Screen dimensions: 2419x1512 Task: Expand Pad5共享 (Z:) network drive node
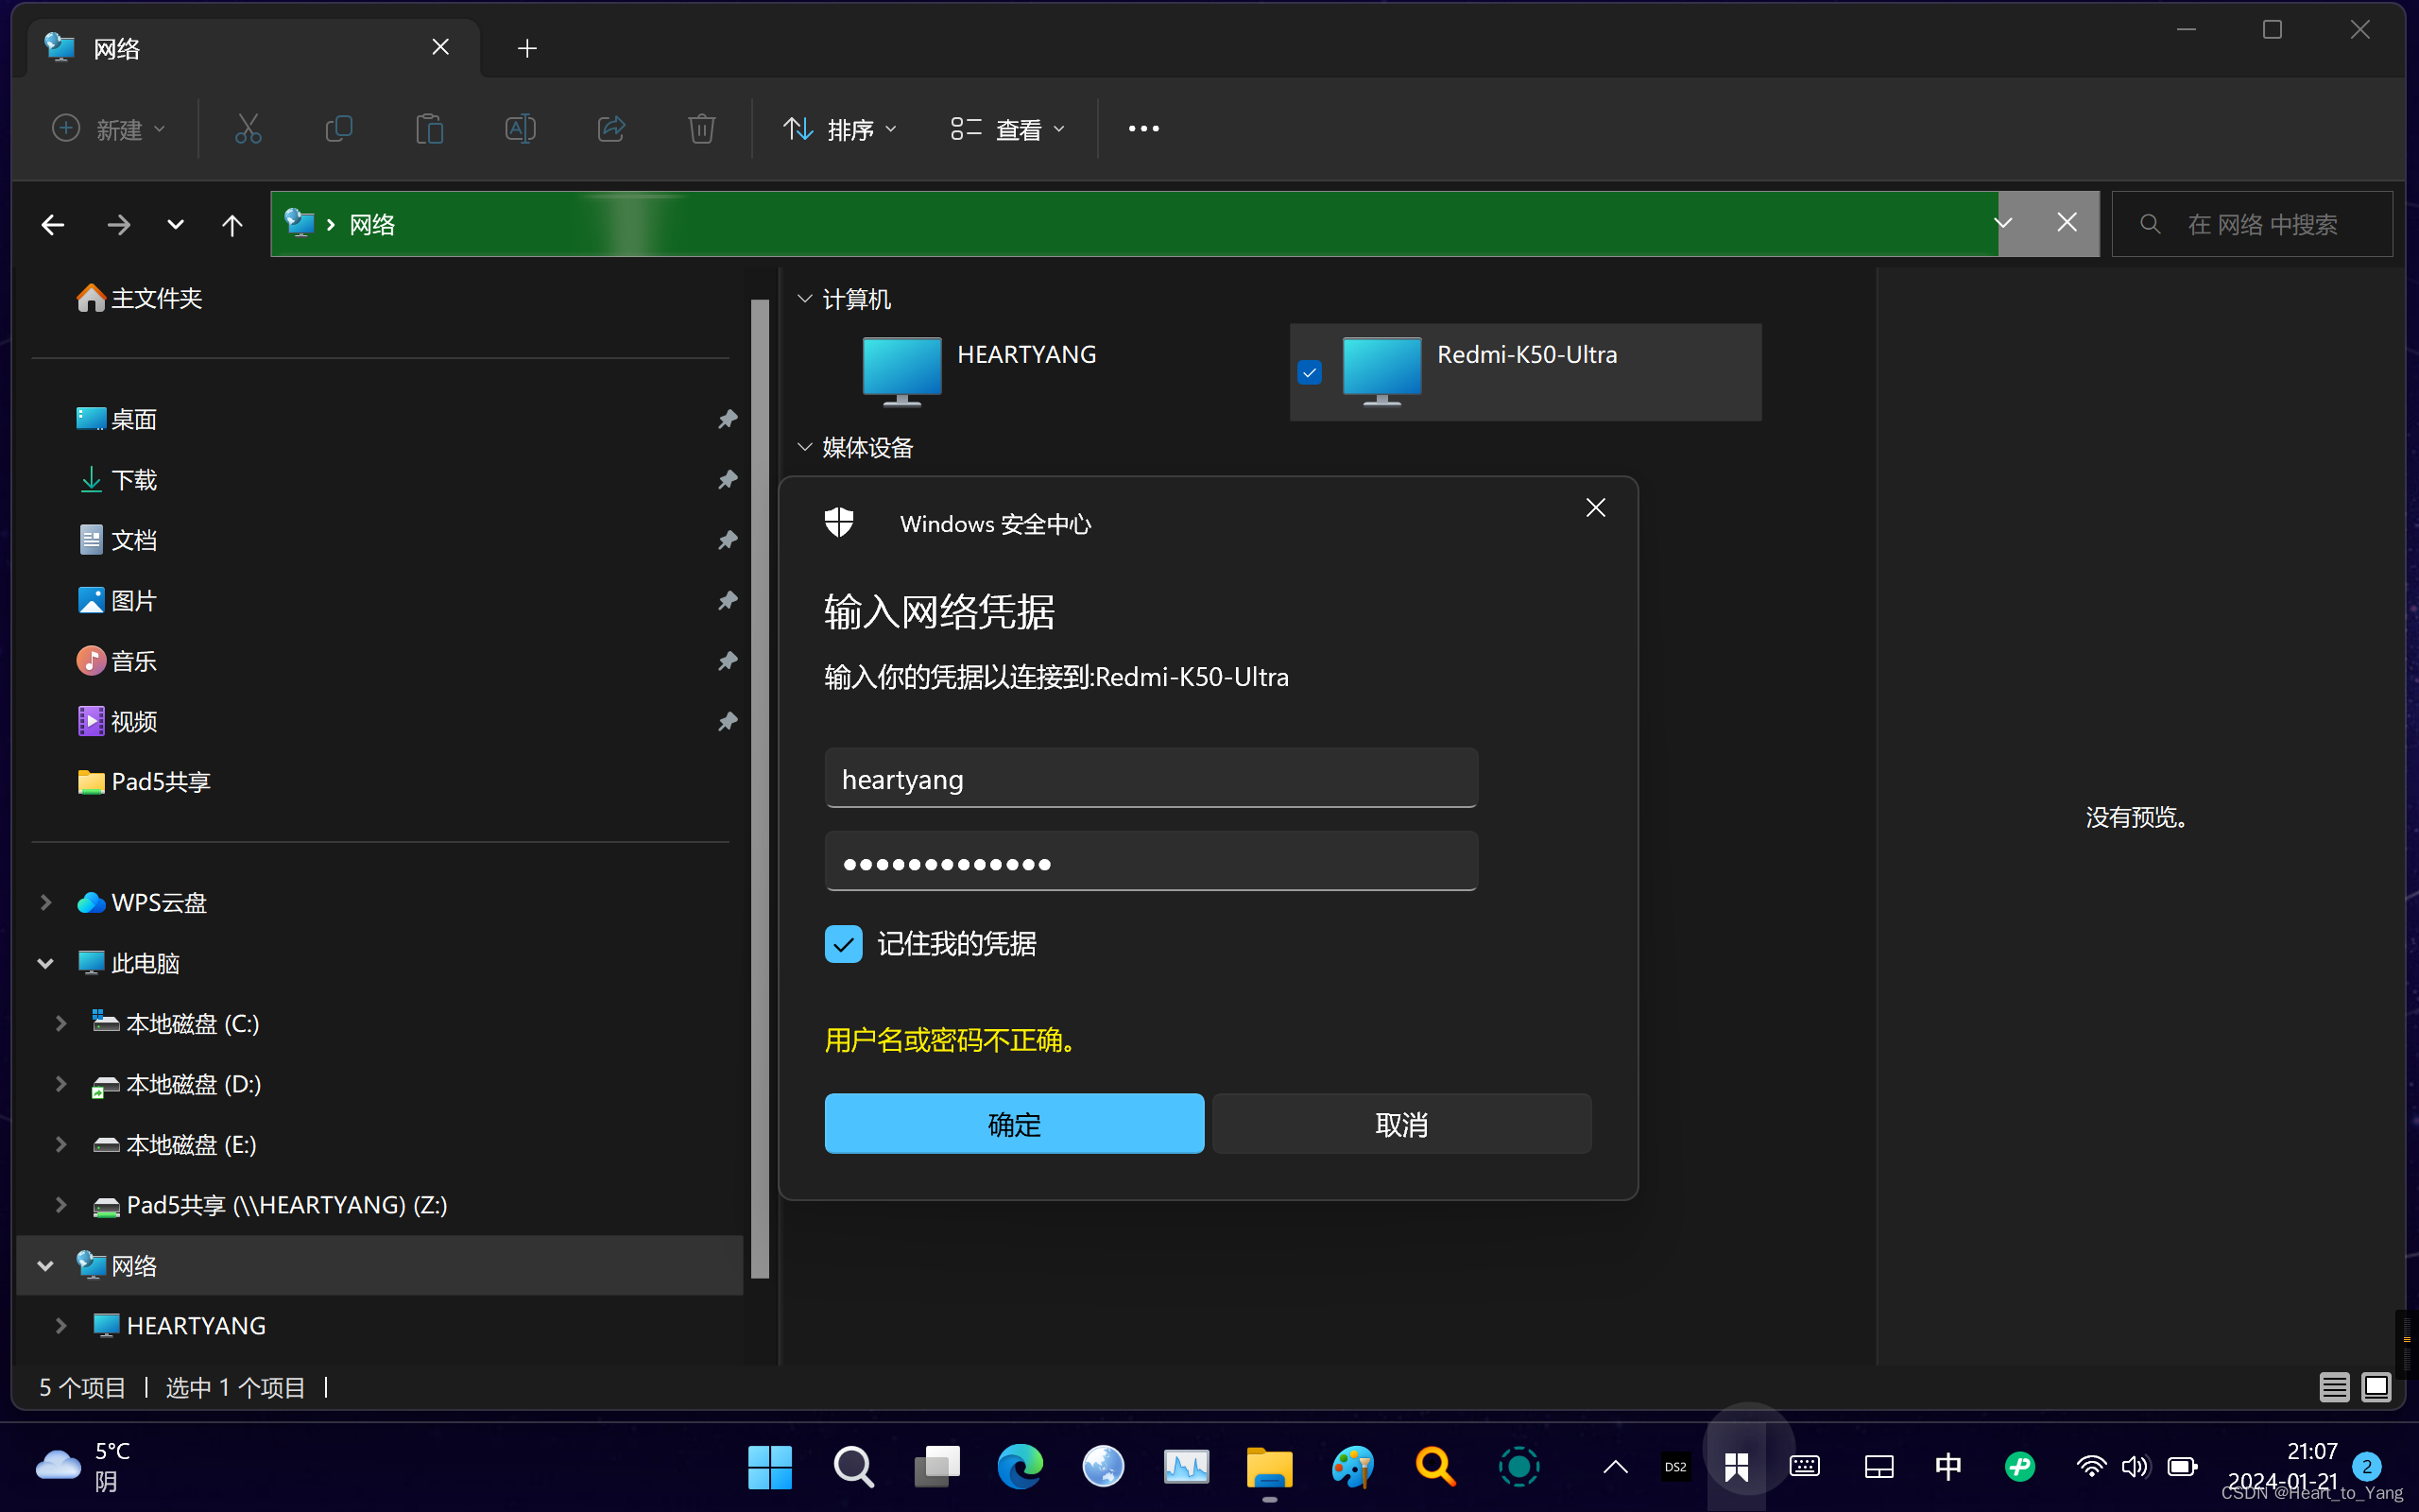pyautogui.click(x=61, y=1205)
